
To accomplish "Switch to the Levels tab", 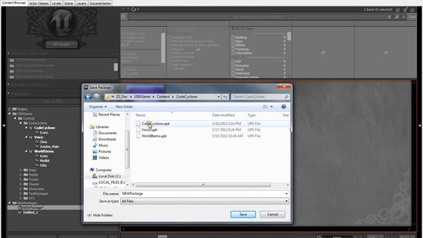I will [x=56, y=3].
